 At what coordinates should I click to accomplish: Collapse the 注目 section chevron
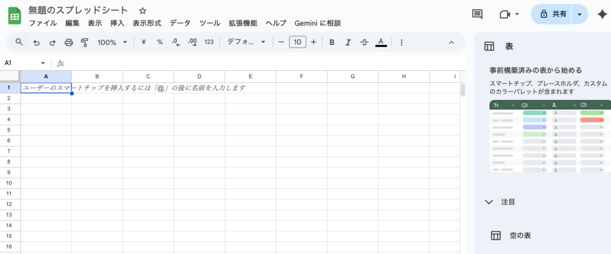click(x=489, y=202)
